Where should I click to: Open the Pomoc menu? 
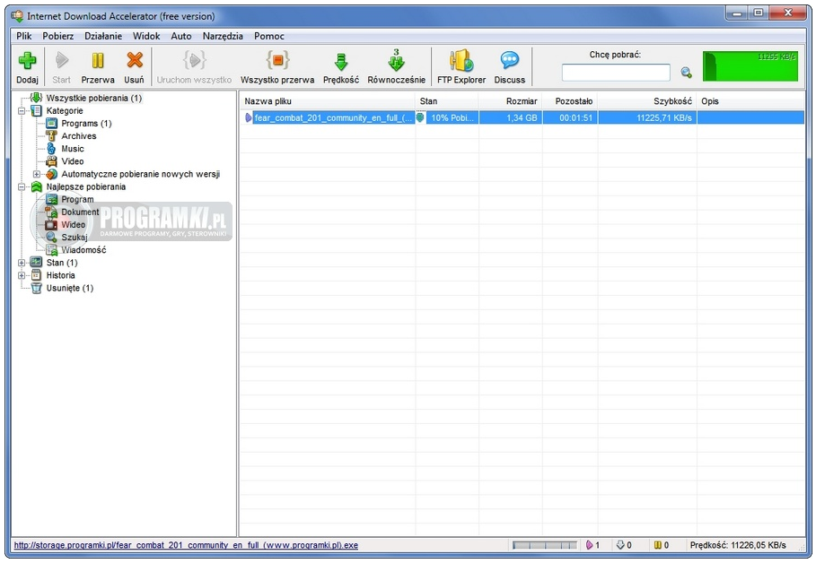tap(269, 36)
